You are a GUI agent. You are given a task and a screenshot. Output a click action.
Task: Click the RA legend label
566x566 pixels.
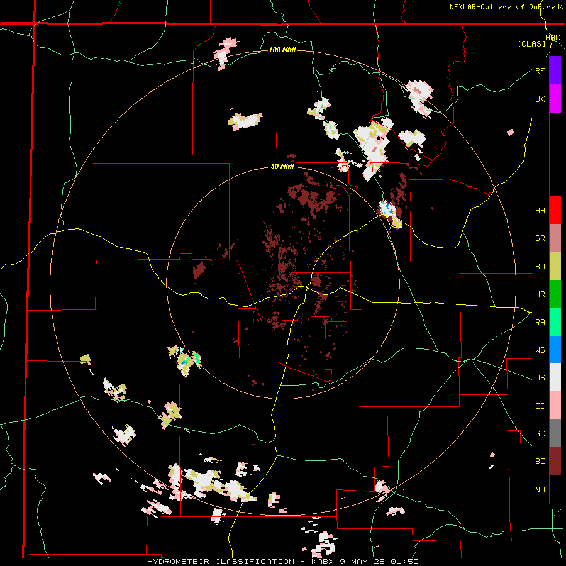540,323
